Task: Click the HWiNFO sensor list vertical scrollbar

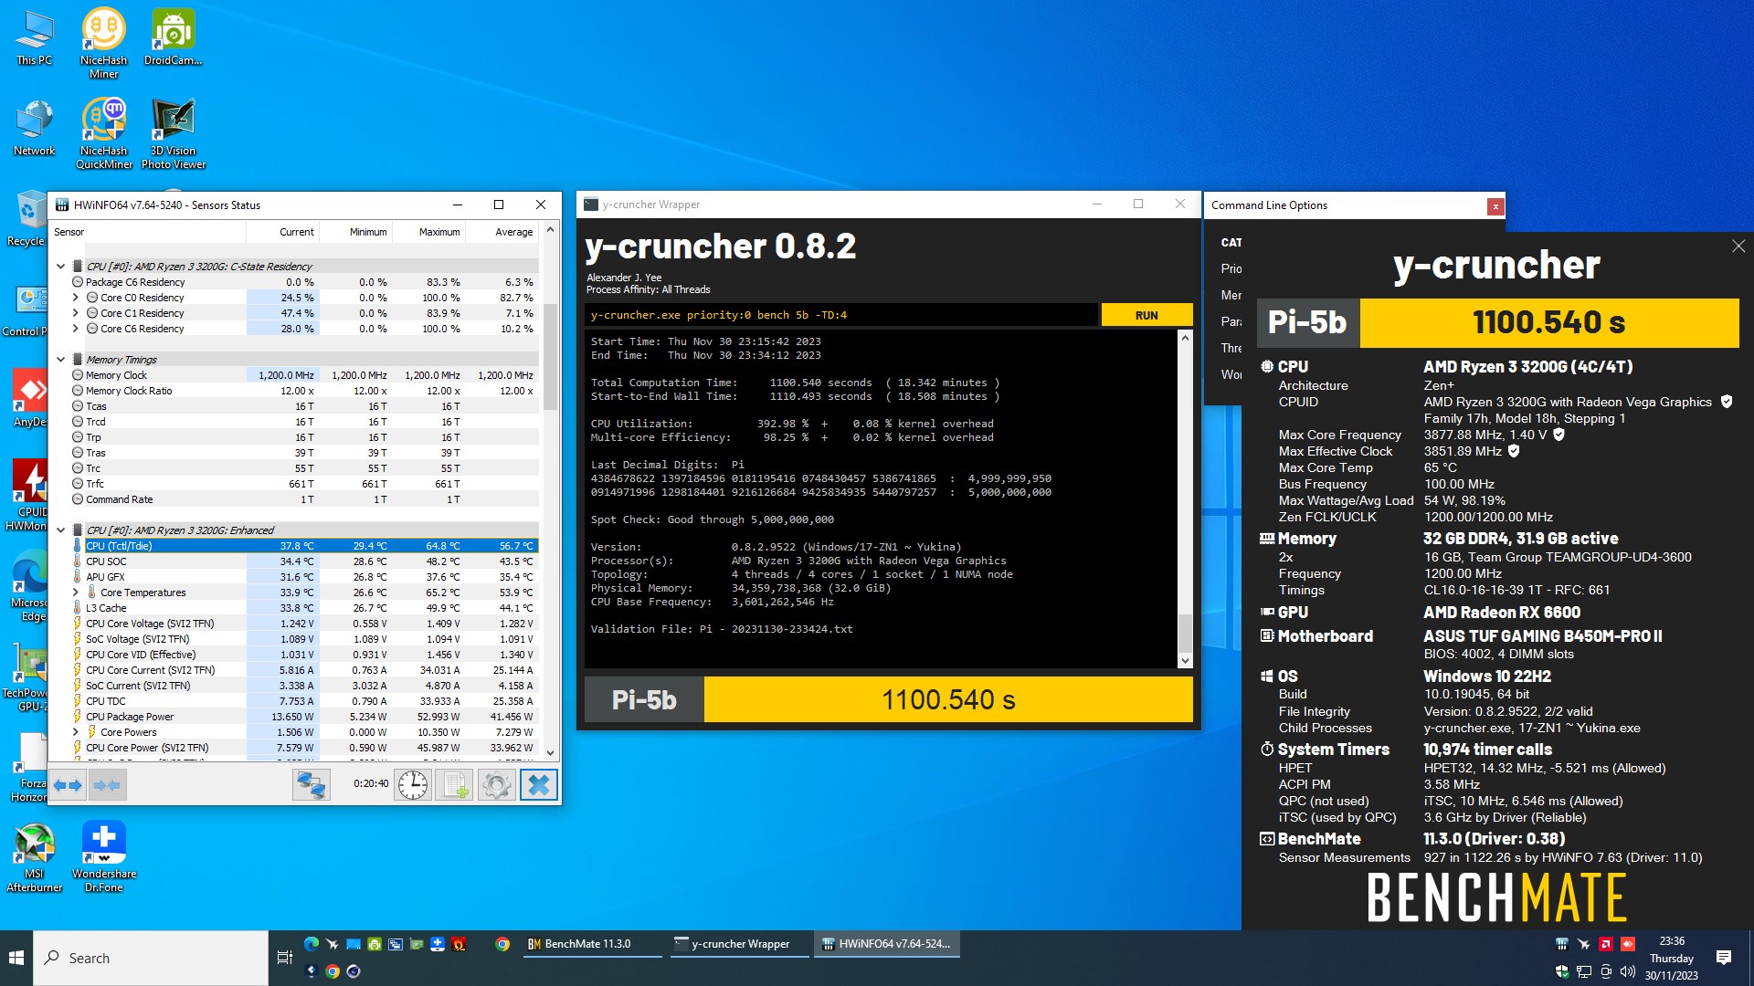Action: click(x=550, y=356)
